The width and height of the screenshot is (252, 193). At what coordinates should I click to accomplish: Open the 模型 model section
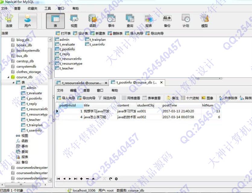(x=204, y=21)
